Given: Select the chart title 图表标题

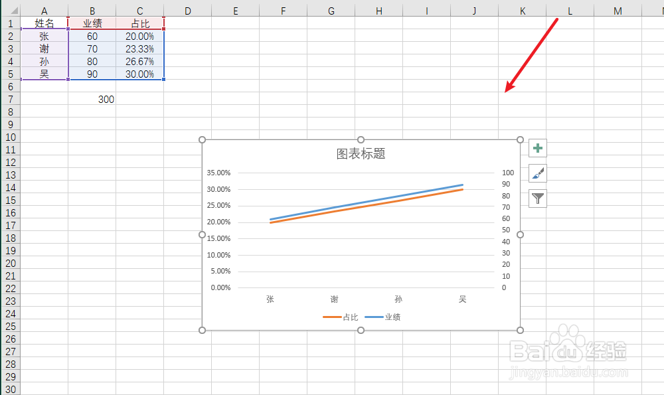Looking at the screenshot, I should point(361,153).
